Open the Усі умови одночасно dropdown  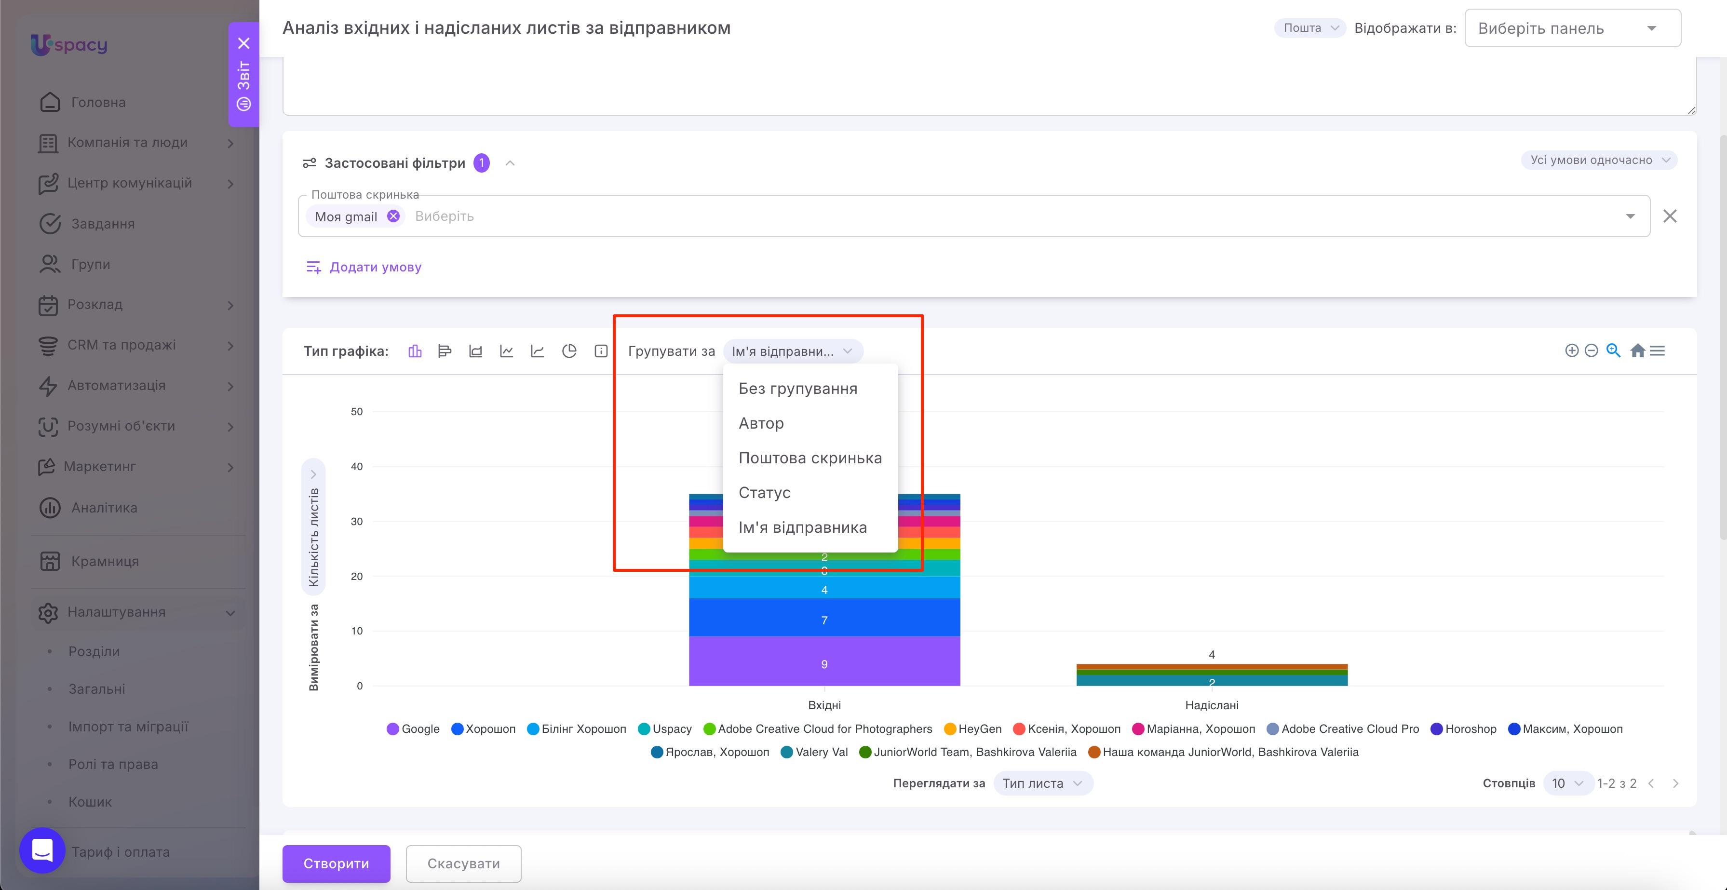point(1599,160)
